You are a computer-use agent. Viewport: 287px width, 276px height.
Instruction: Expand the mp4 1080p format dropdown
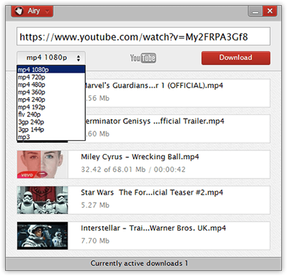(x=51, y=57)
